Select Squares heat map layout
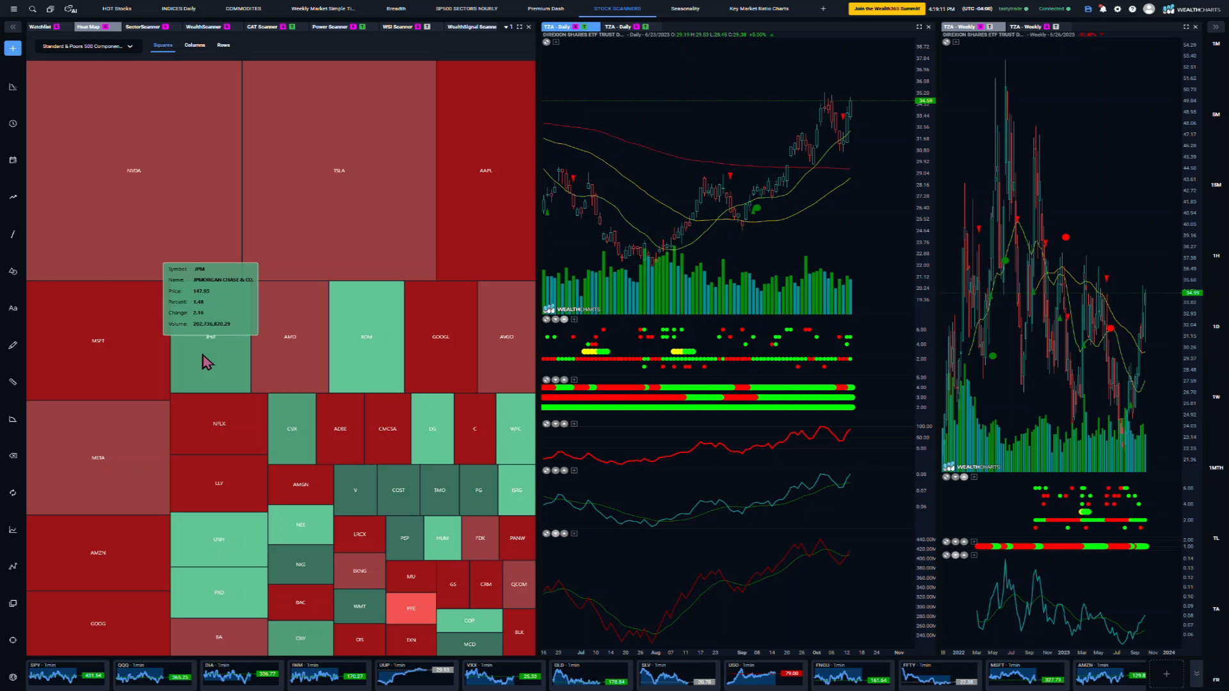1229x691 pixels. coord(163,45)
